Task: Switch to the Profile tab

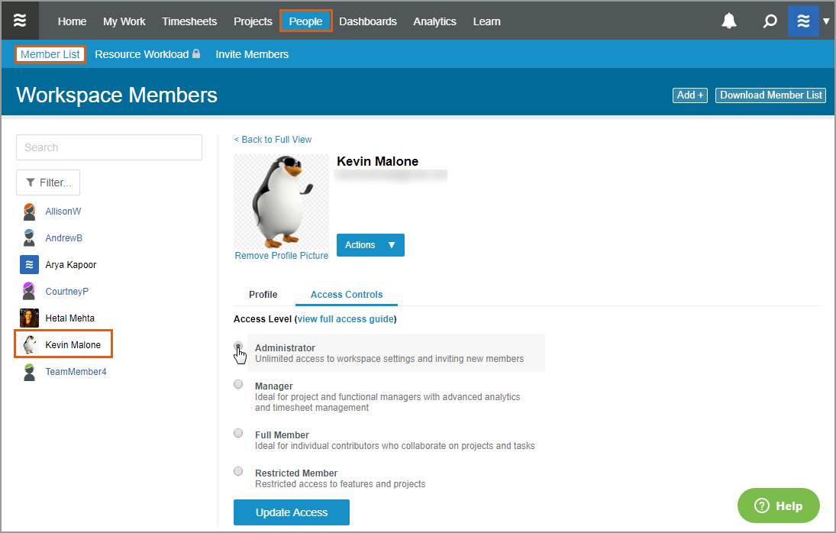Action: coord(263,294)
